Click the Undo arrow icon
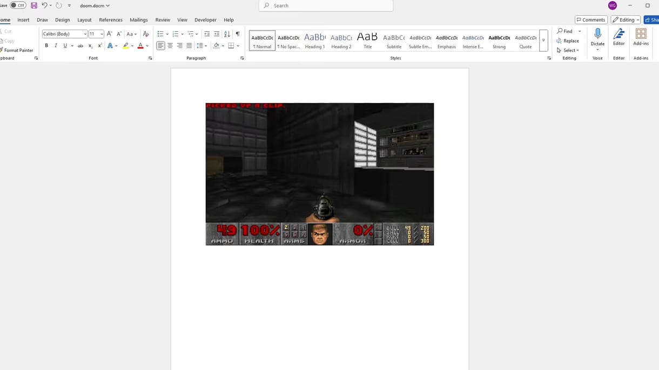Image resolution: width=659 pixels, height=370 pixels. (44, 5)
